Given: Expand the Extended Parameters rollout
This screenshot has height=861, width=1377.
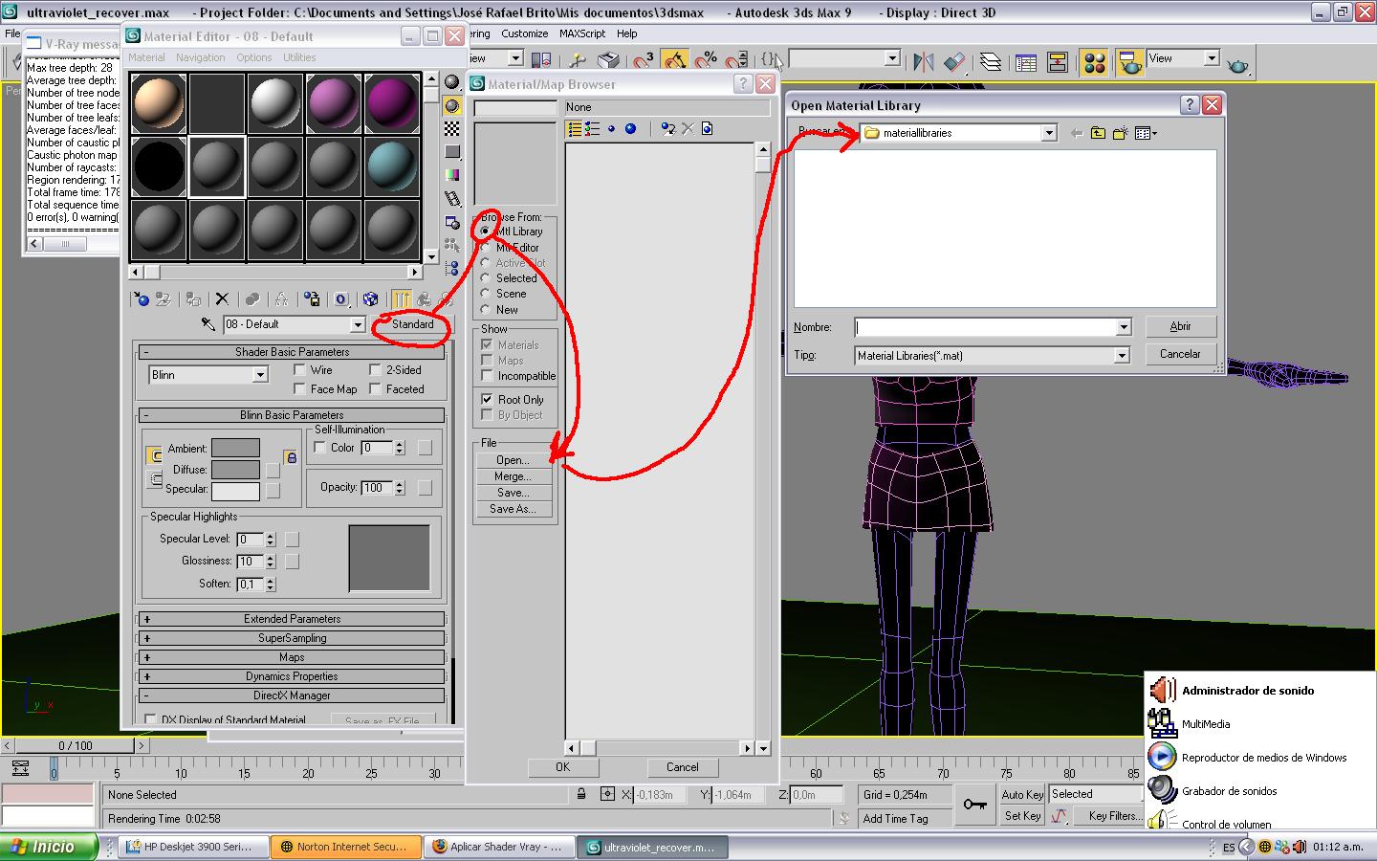Looking at the screenshot, I should 292,619.
